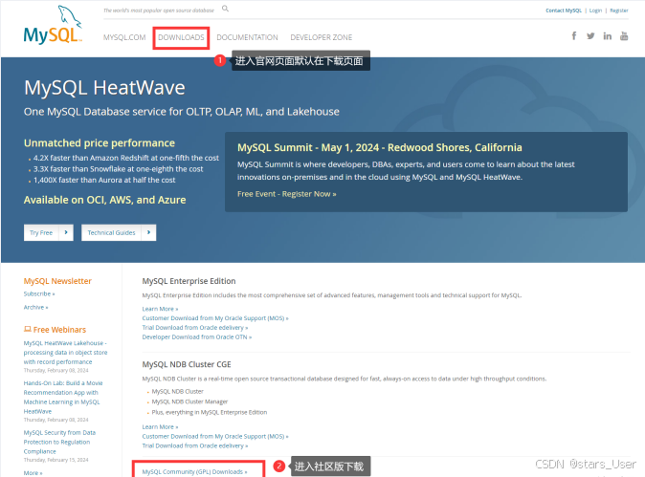Open MySQL Security from Data Protection webinar
This screenshot has height=477, width=645.
(x=59, y=442)
